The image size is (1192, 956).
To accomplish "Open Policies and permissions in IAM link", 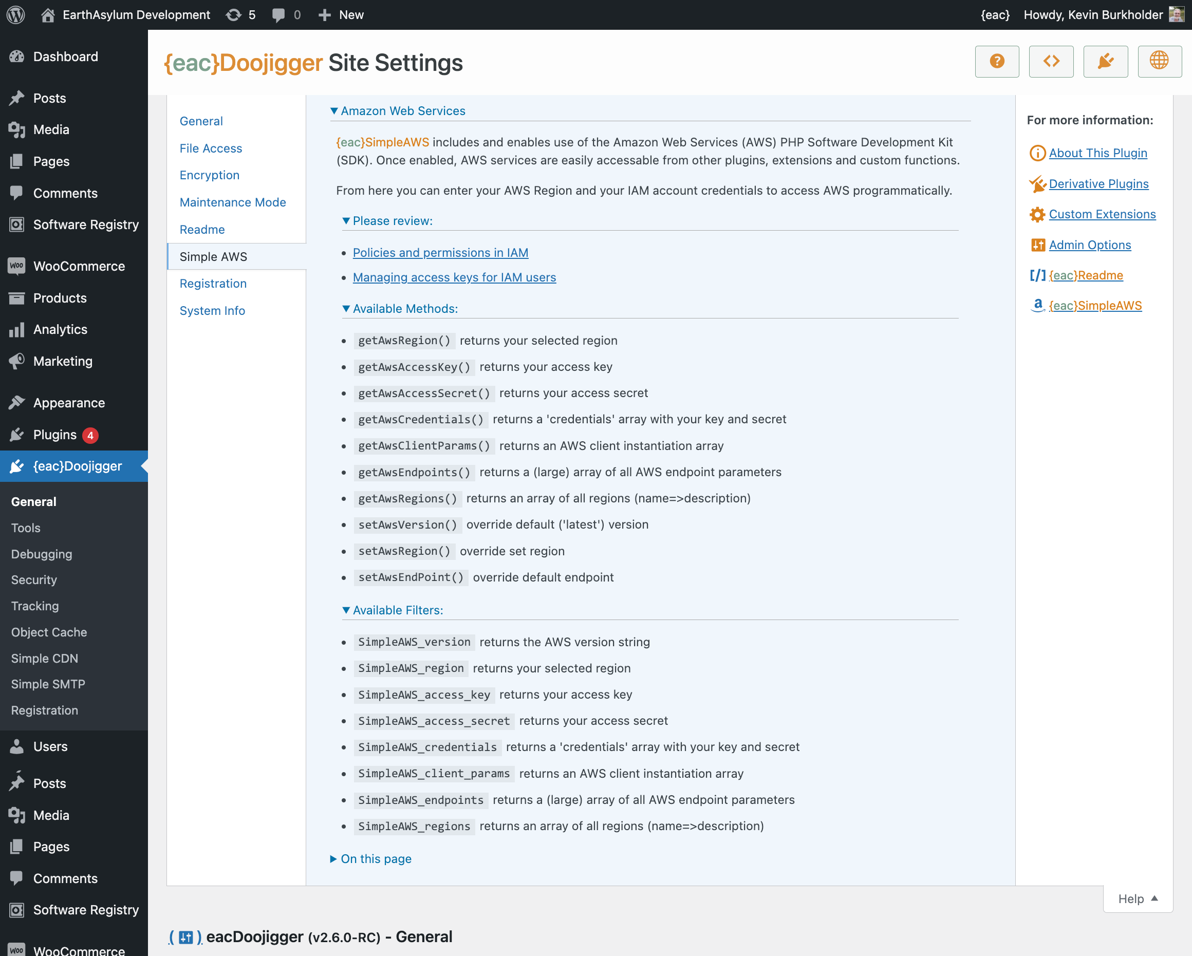I will pos(440,253).
